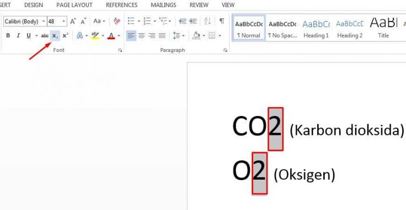Click the Borders icon
Screen dimensions: 406x210
[212, 35]
